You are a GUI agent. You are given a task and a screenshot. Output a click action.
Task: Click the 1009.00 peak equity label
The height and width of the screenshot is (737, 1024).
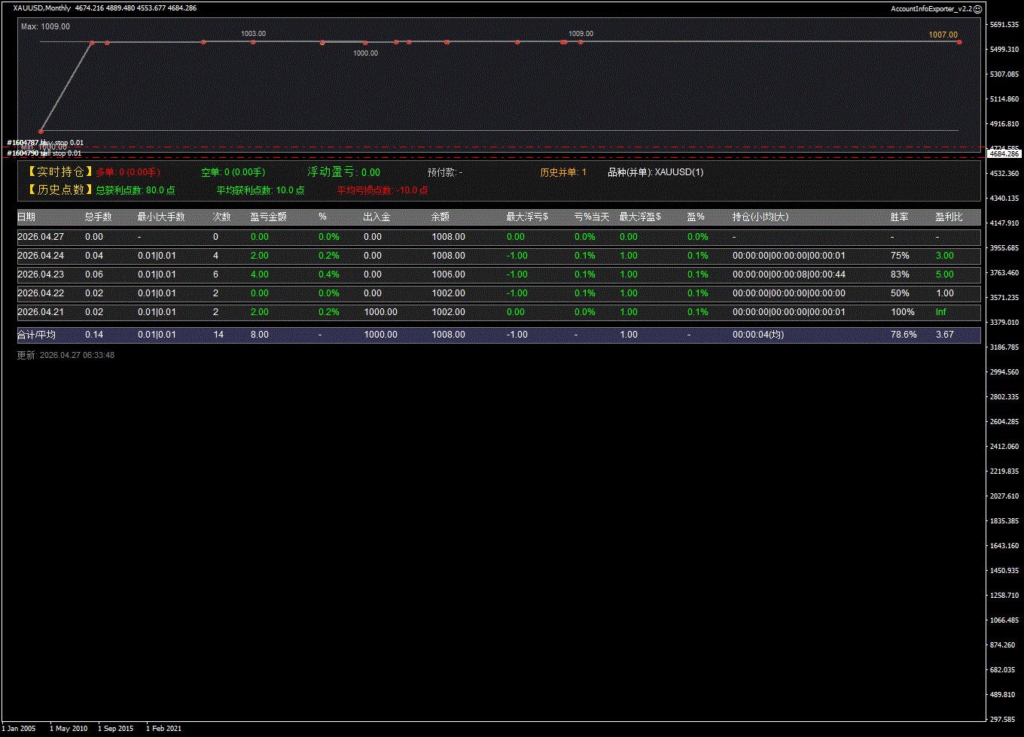[x=581, y=34]
